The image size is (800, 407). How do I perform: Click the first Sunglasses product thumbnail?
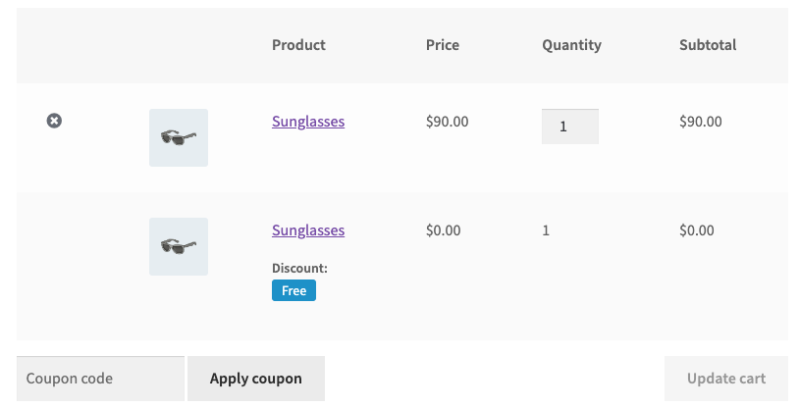[179, 137]
